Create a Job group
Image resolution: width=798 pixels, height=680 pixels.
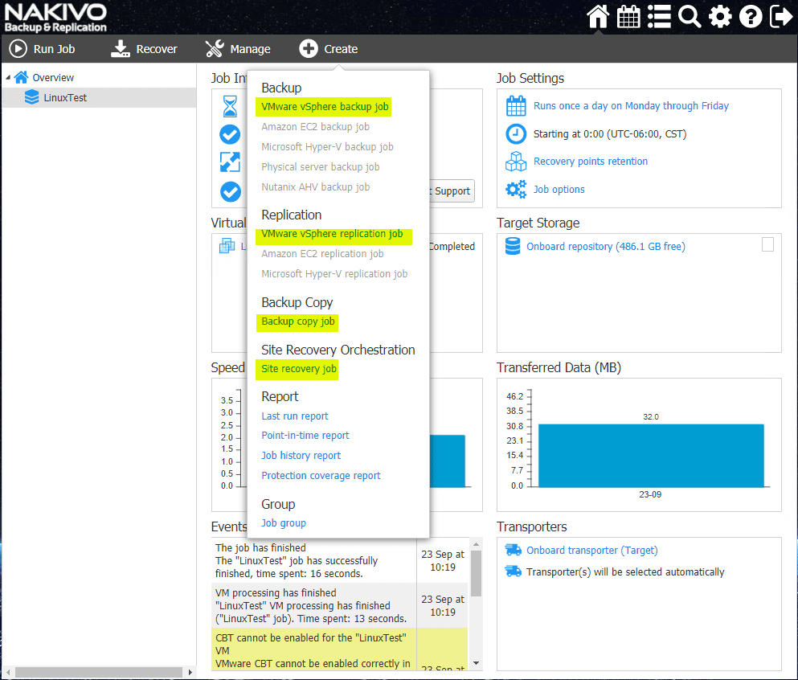coord(284,523)
